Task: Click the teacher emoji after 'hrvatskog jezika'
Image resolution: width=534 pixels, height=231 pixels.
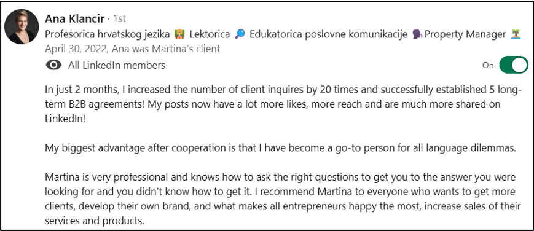Action: 179,34
